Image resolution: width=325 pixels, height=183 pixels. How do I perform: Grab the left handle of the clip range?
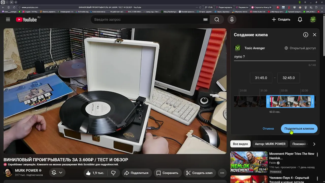[268, 102]
